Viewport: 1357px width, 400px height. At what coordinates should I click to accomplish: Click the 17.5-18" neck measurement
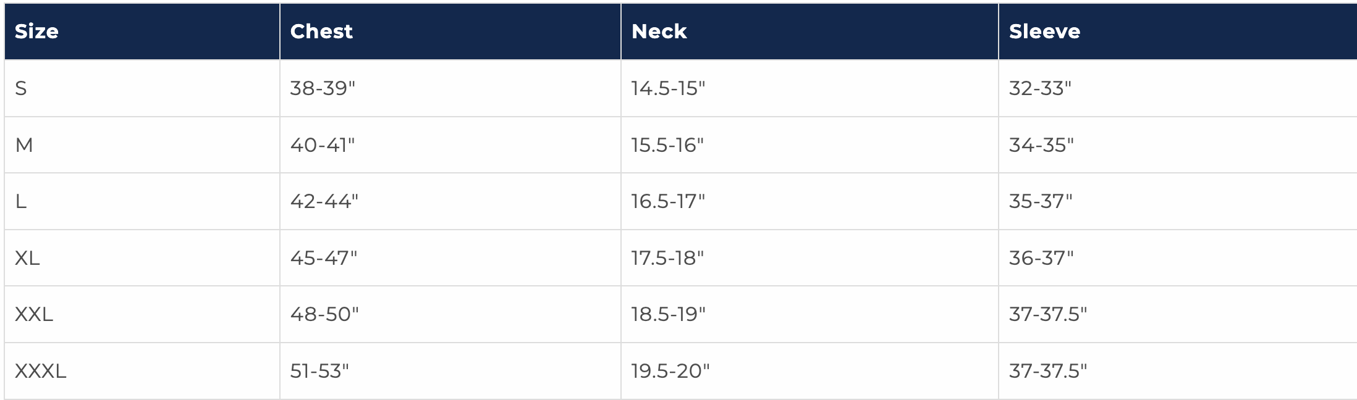pyautogui.click(x=667, y=258)
